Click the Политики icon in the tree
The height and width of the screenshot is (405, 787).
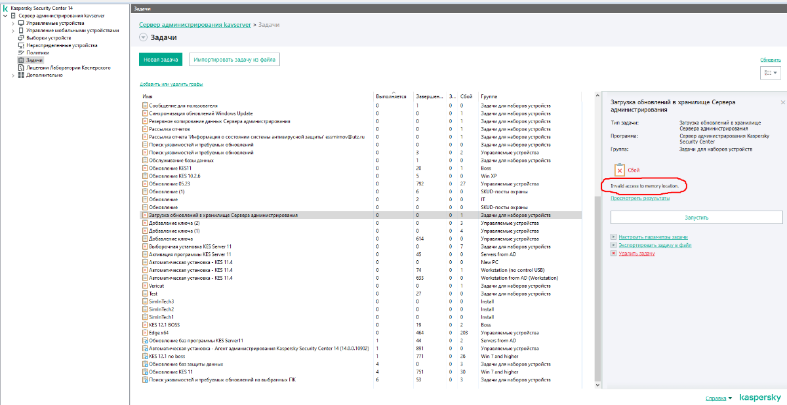click(x=21, y=53)
